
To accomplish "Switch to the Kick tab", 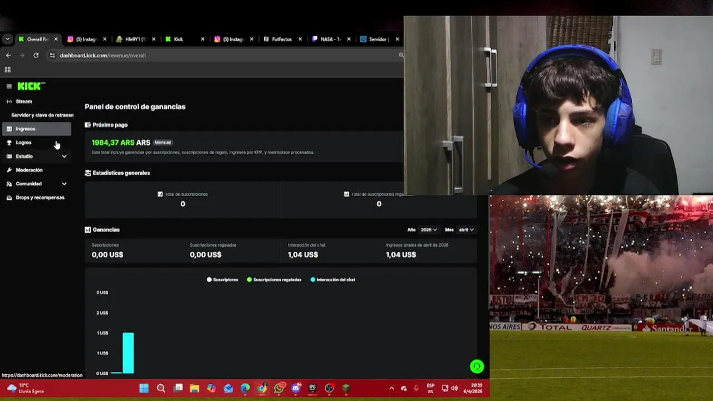I will click(x=184, y=39).
